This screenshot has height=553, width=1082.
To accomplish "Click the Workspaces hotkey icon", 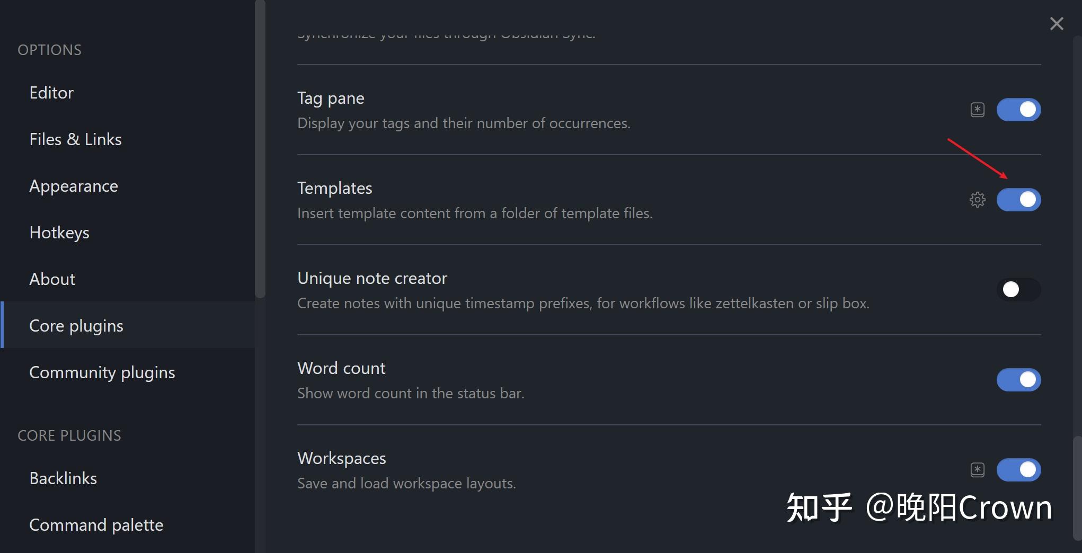I will pos(978,470).
